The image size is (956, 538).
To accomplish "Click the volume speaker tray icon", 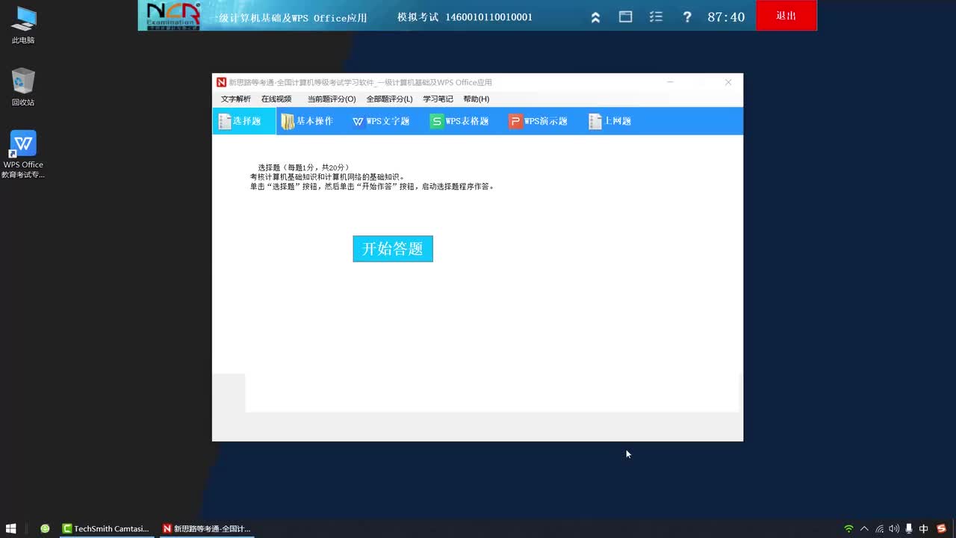I will (894, 529).
